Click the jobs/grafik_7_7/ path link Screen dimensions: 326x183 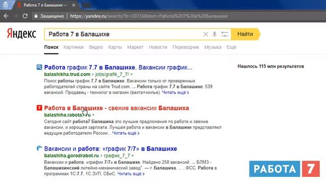pyautogui.click(x=112, y=74)
